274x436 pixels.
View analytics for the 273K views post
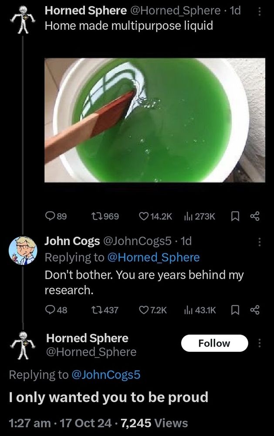(190, 217)
